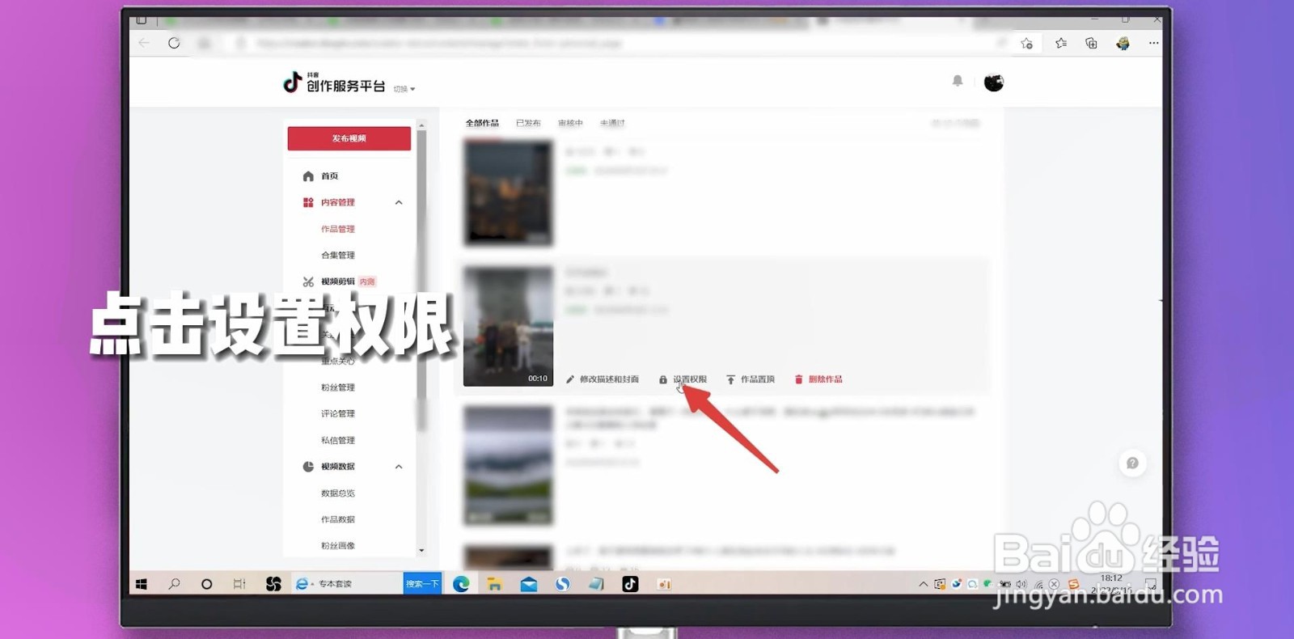Open 数据总览 in the sidebar

coord(338,493)
